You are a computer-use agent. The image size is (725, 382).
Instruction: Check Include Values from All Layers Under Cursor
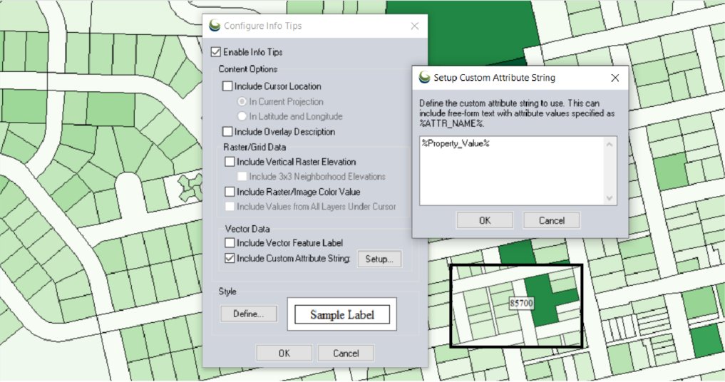click(x=230, y=206)
